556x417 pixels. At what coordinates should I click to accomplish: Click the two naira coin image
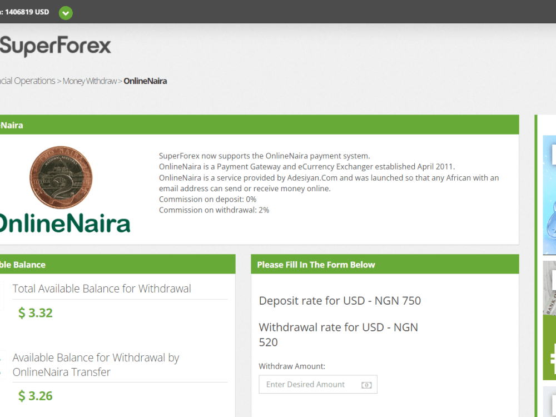[61, 177]
